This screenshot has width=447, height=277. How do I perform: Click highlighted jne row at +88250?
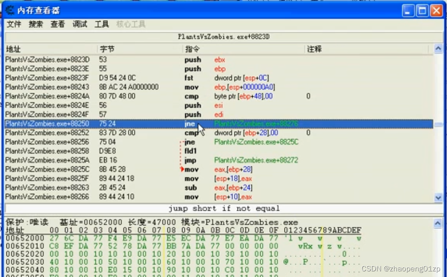[x=219, y=124]
